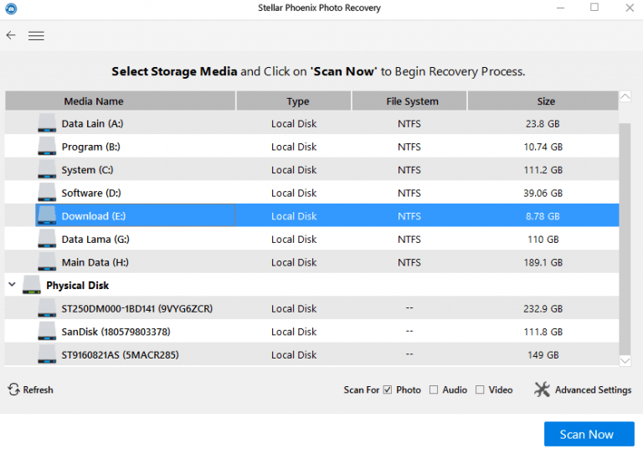The height and width of the screenshot is (454, 643).
Task: Maximize the Stellar Phoenix window
Action: click(x=594, y=8)
